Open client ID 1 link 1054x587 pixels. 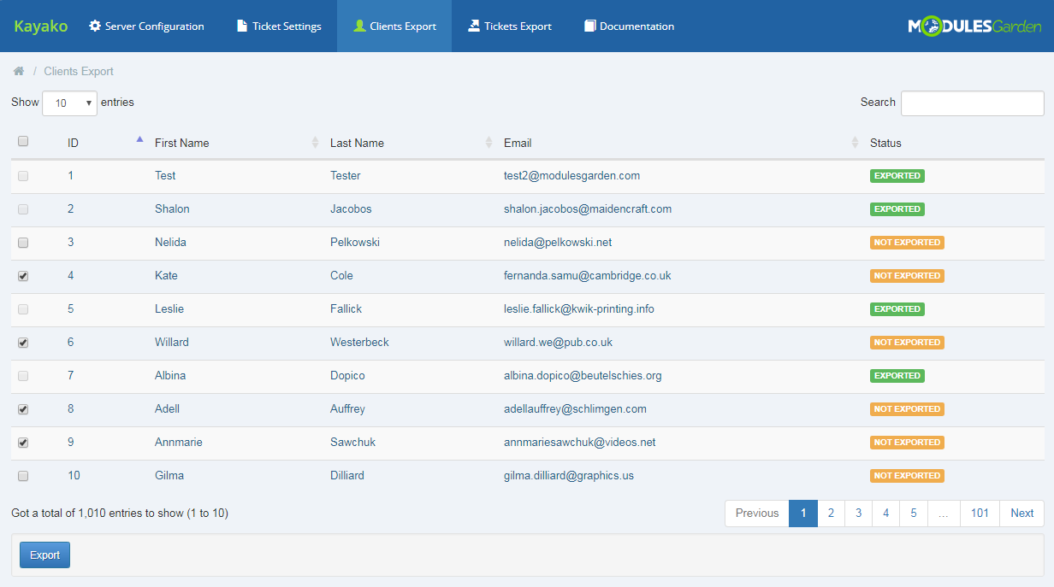(71, 176)
